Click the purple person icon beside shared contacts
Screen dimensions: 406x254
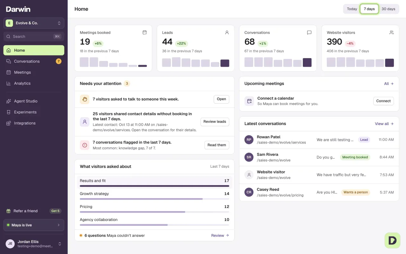85,122
